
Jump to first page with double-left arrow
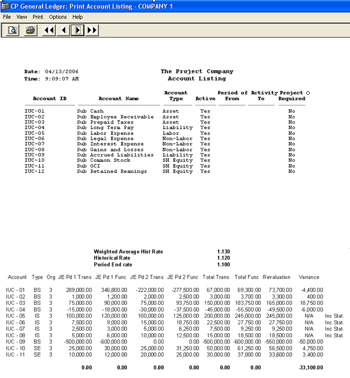pos(49,30)
